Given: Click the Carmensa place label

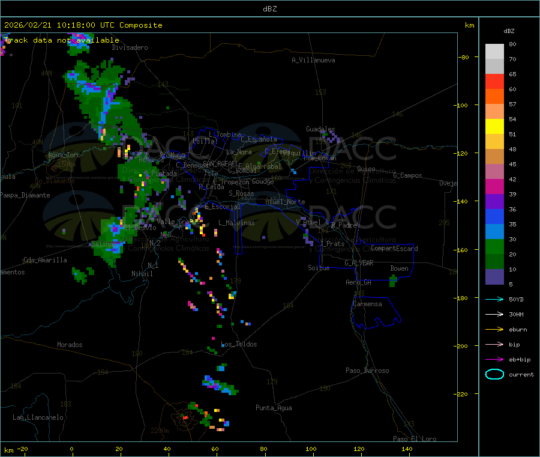Looking at the screenshot, I should 367,304.
